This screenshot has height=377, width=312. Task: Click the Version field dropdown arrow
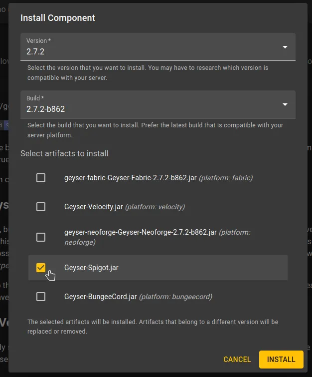pyautogui.click(x=285, y=47)
